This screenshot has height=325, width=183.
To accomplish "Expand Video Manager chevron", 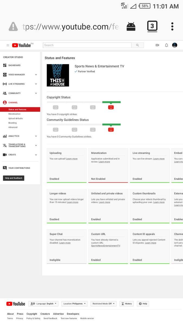I will (36, 75).
